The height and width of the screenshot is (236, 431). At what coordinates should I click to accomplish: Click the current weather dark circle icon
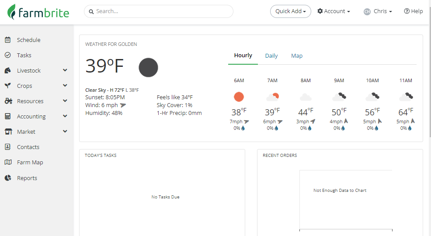149,67
